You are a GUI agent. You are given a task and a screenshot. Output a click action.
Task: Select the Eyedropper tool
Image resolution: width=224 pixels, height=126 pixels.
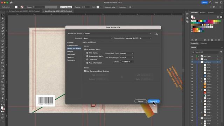2,79
